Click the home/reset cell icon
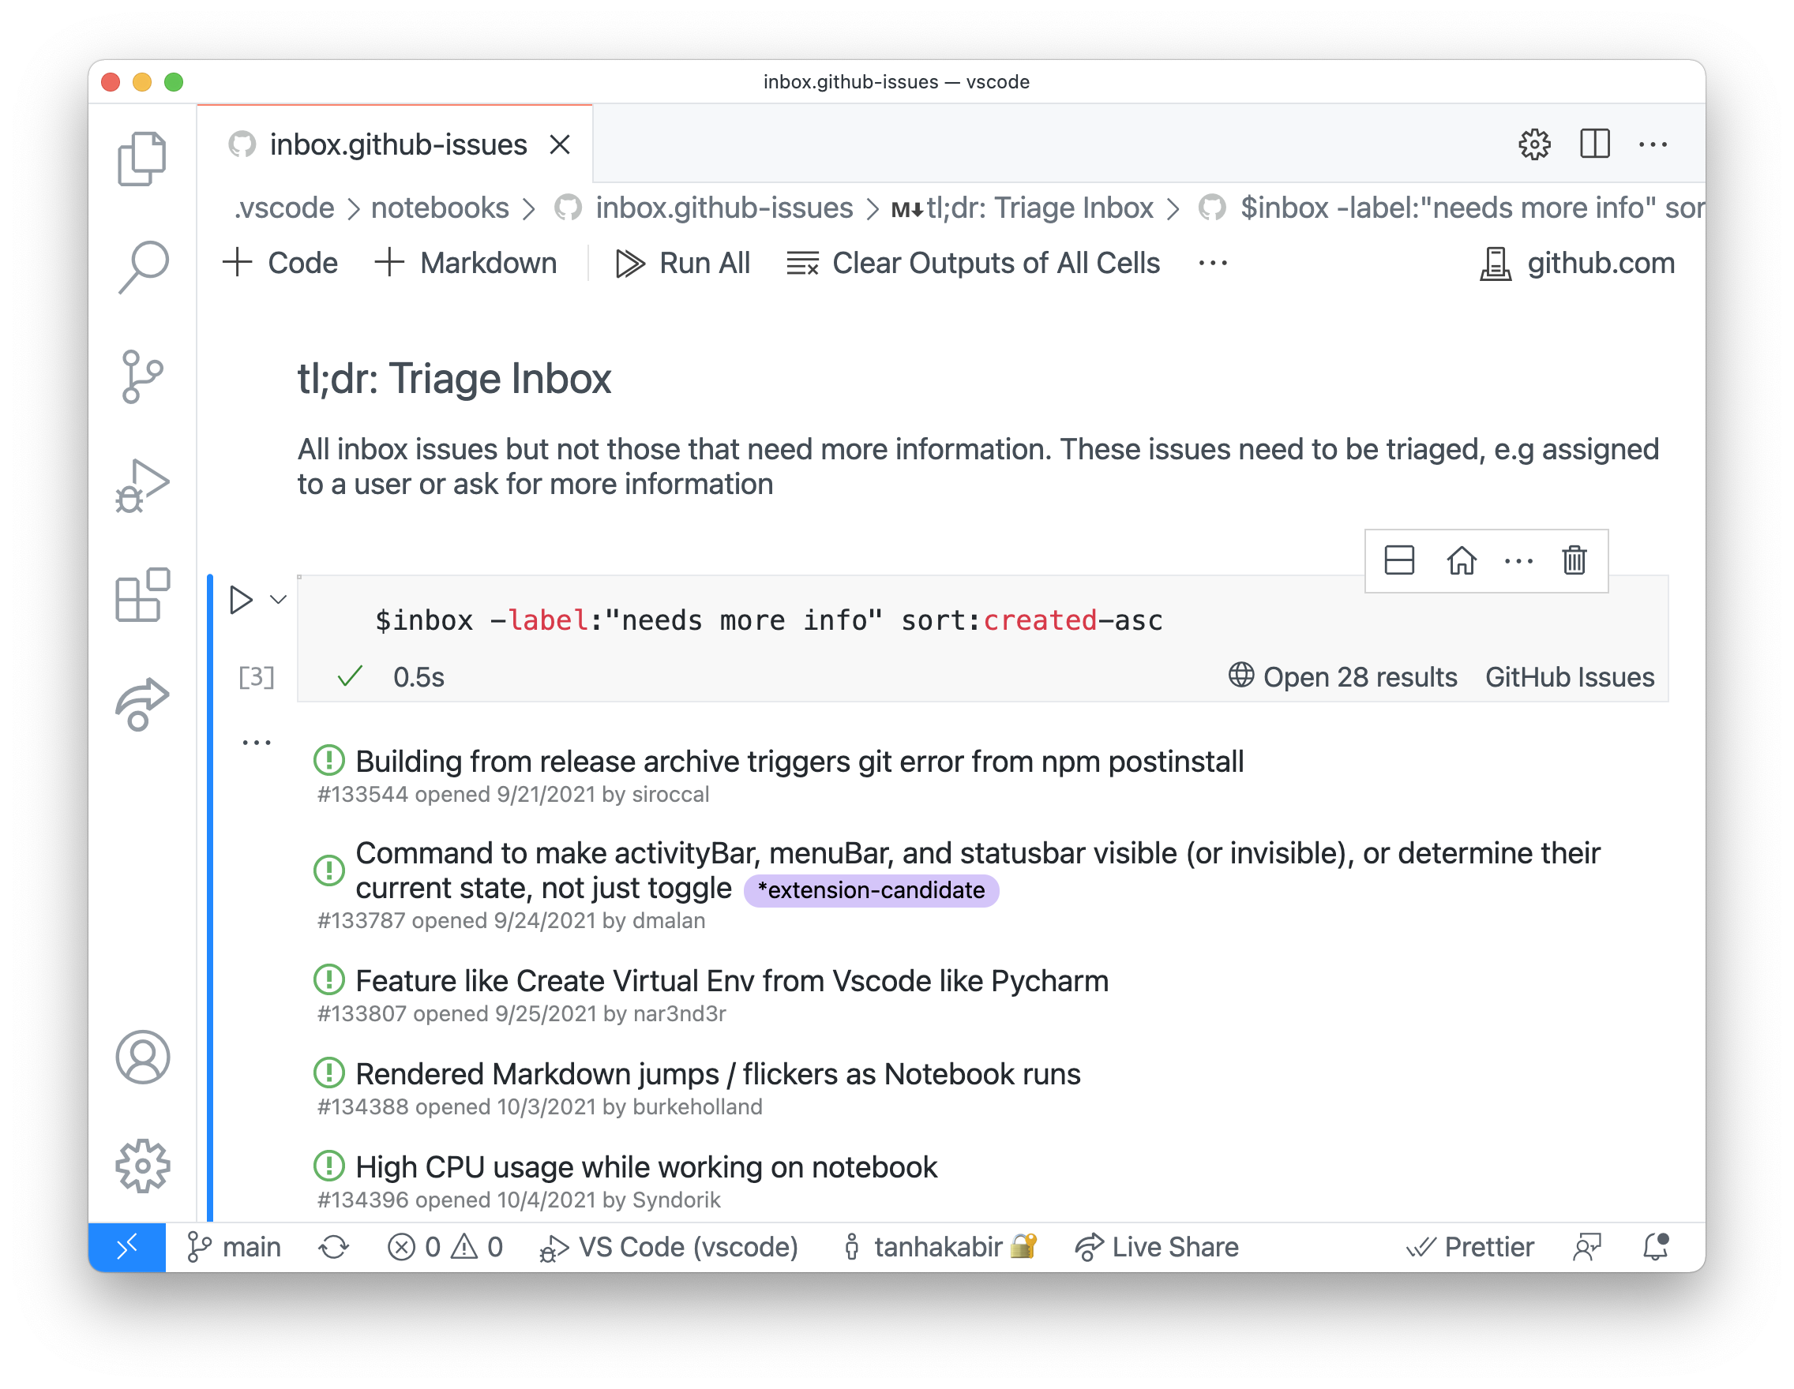The width and height of the screenshot is (1794, 1389). [1461, 559]
